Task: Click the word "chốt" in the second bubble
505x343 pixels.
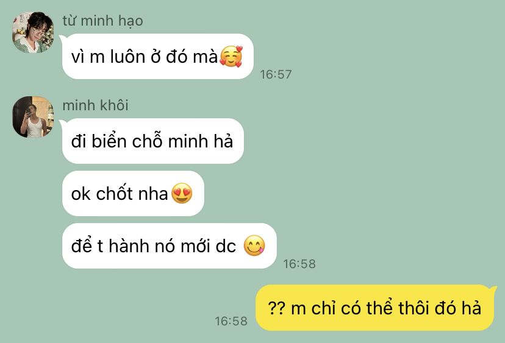Action: tap(114, 193)
